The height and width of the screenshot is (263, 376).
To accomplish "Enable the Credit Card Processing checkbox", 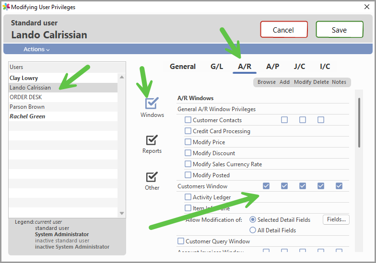I will pyautogui.click(x=188, y=131).
